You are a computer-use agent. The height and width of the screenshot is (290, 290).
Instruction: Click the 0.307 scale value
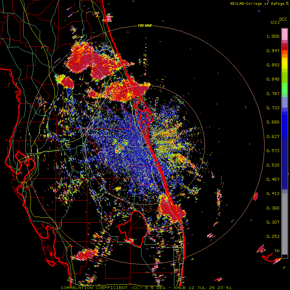point(273,222)
